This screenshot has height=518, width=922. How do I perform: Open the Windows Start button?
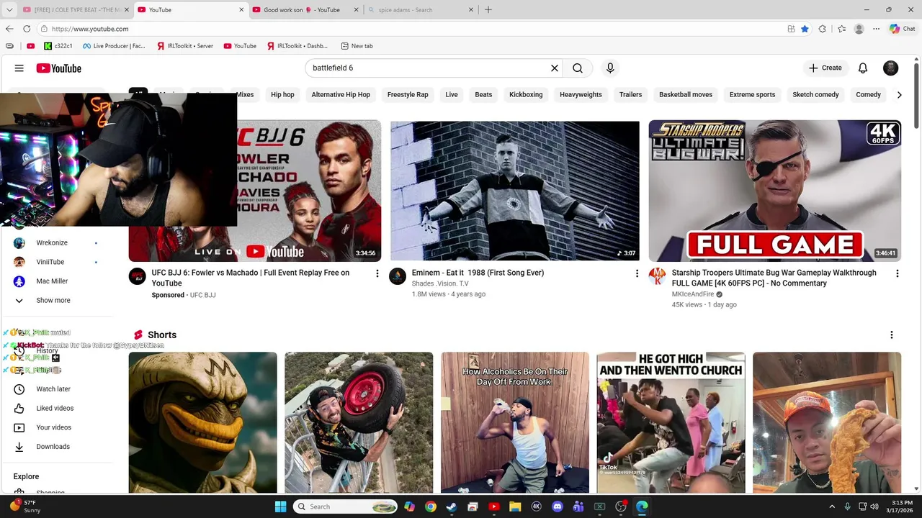point(280,506)
